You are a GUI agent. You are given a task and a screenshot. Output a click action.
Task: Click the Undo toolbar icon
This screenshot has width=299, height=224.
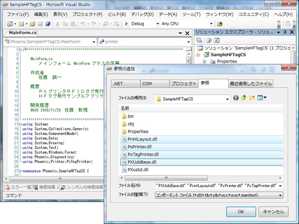click(x=82, y=24)
